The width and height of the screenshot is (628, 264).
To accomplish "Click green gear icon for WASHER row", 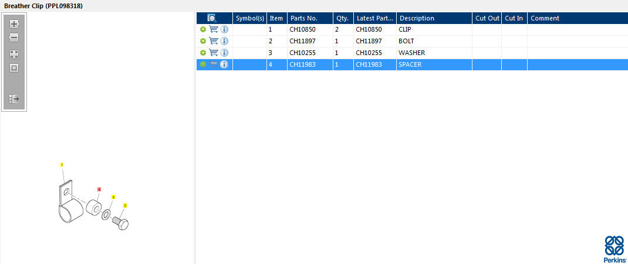I will pyautogui.click(x=203, y=53).
